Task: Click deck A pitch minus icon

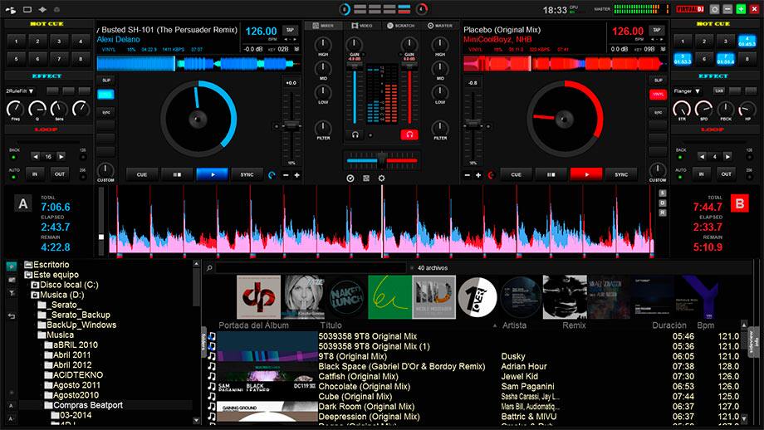Action: click(x=286, y=175)
